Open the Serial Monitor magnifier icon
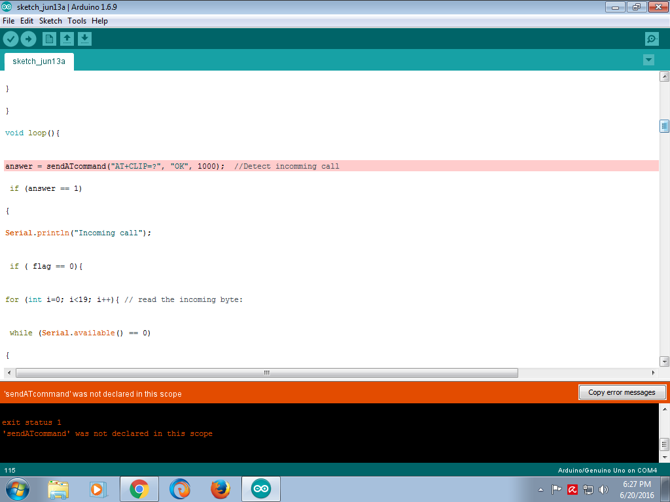 coord(652,39)
